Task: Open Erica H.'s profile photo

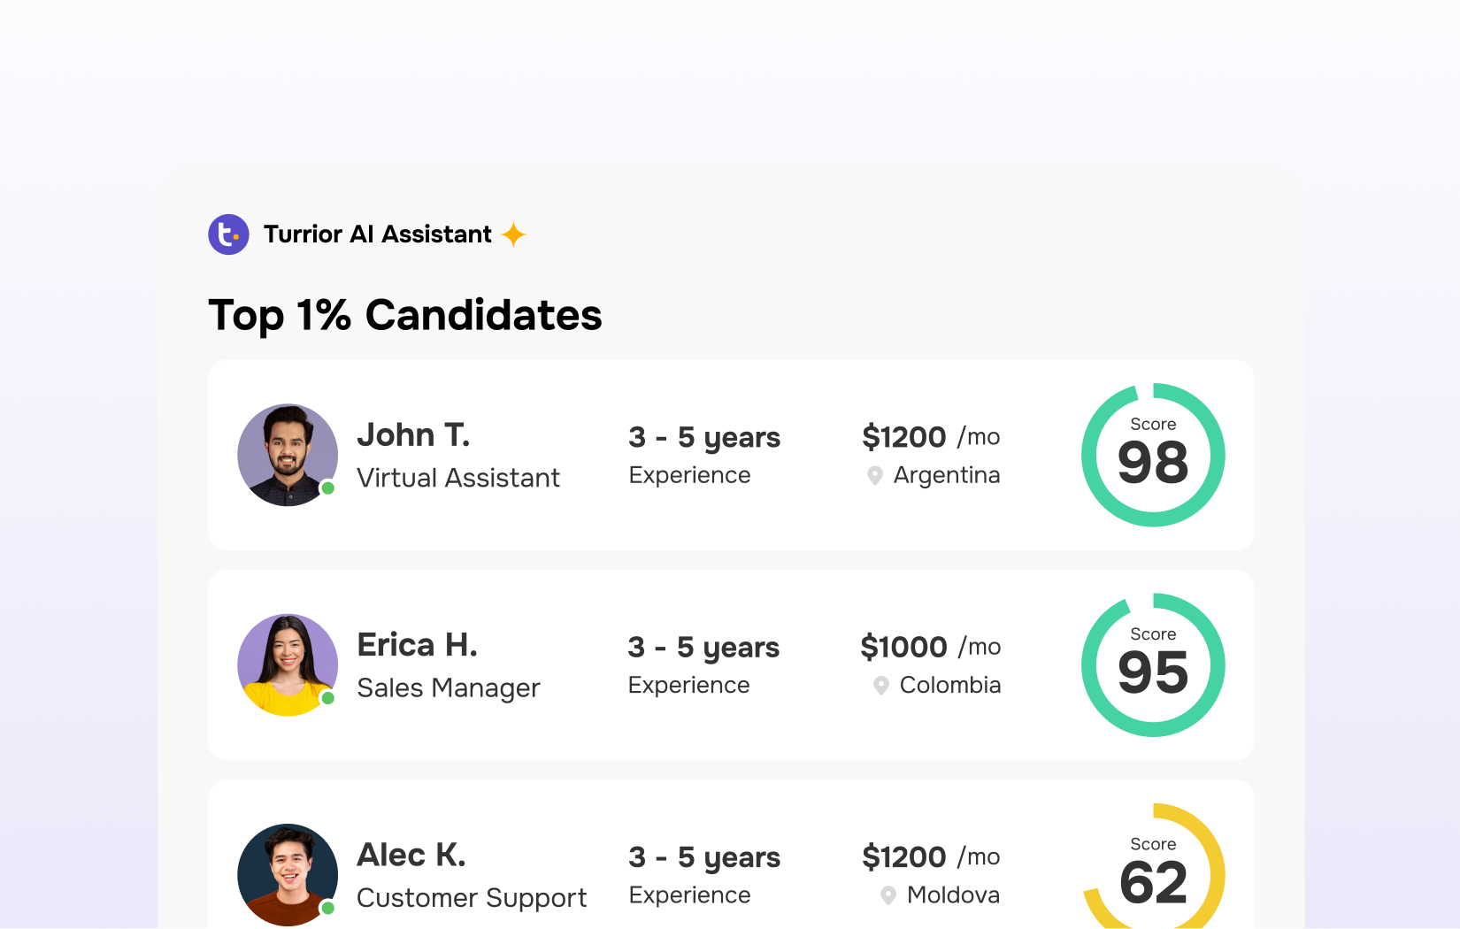Action: point(288,664)
